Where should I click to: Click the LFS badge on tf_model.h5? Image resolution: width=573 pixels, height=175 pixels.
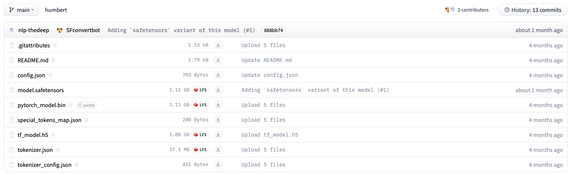[x=200, y=135]
